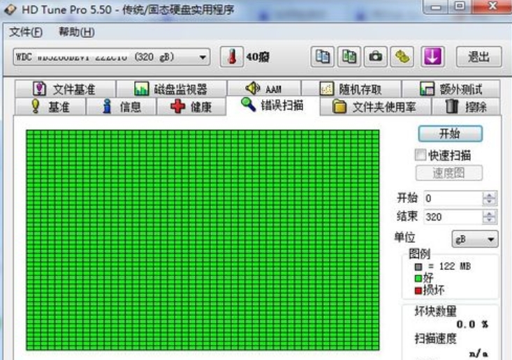Enable the 快速扫描 checkbox

(x=420, y=155)
